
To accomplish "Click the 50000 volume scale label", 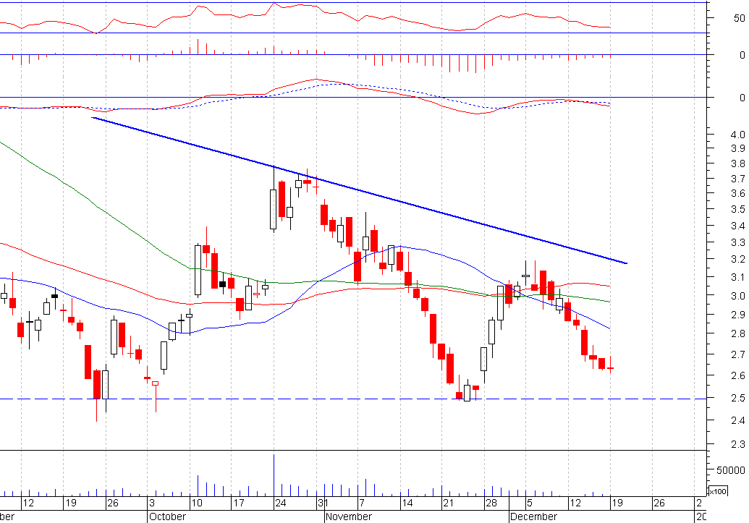I will 731,470.
